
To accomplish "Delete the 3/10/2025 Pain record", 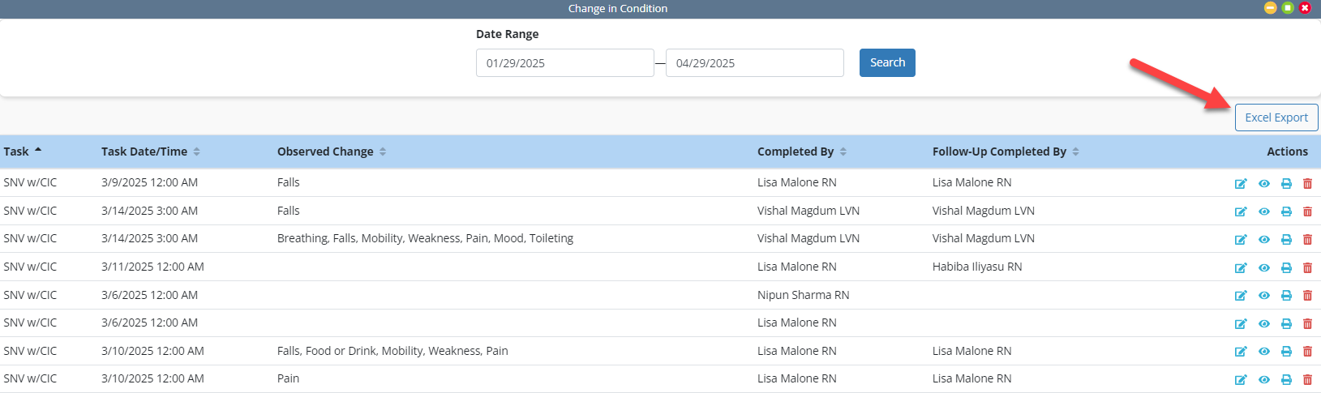I will click(1307, 379).
